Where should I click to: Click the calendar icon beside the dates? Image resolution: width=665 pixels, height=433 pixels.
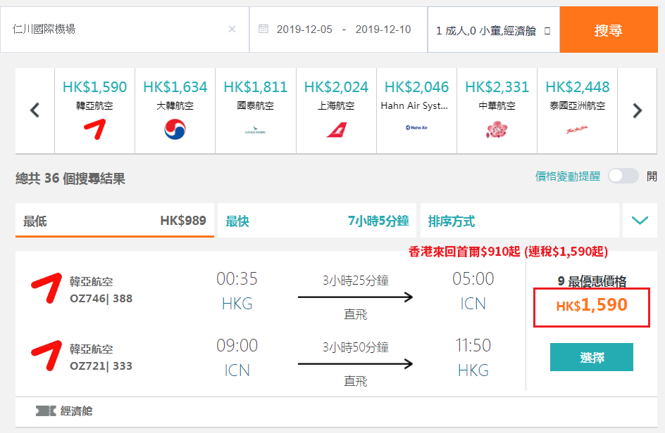click(x=263, y=29)
